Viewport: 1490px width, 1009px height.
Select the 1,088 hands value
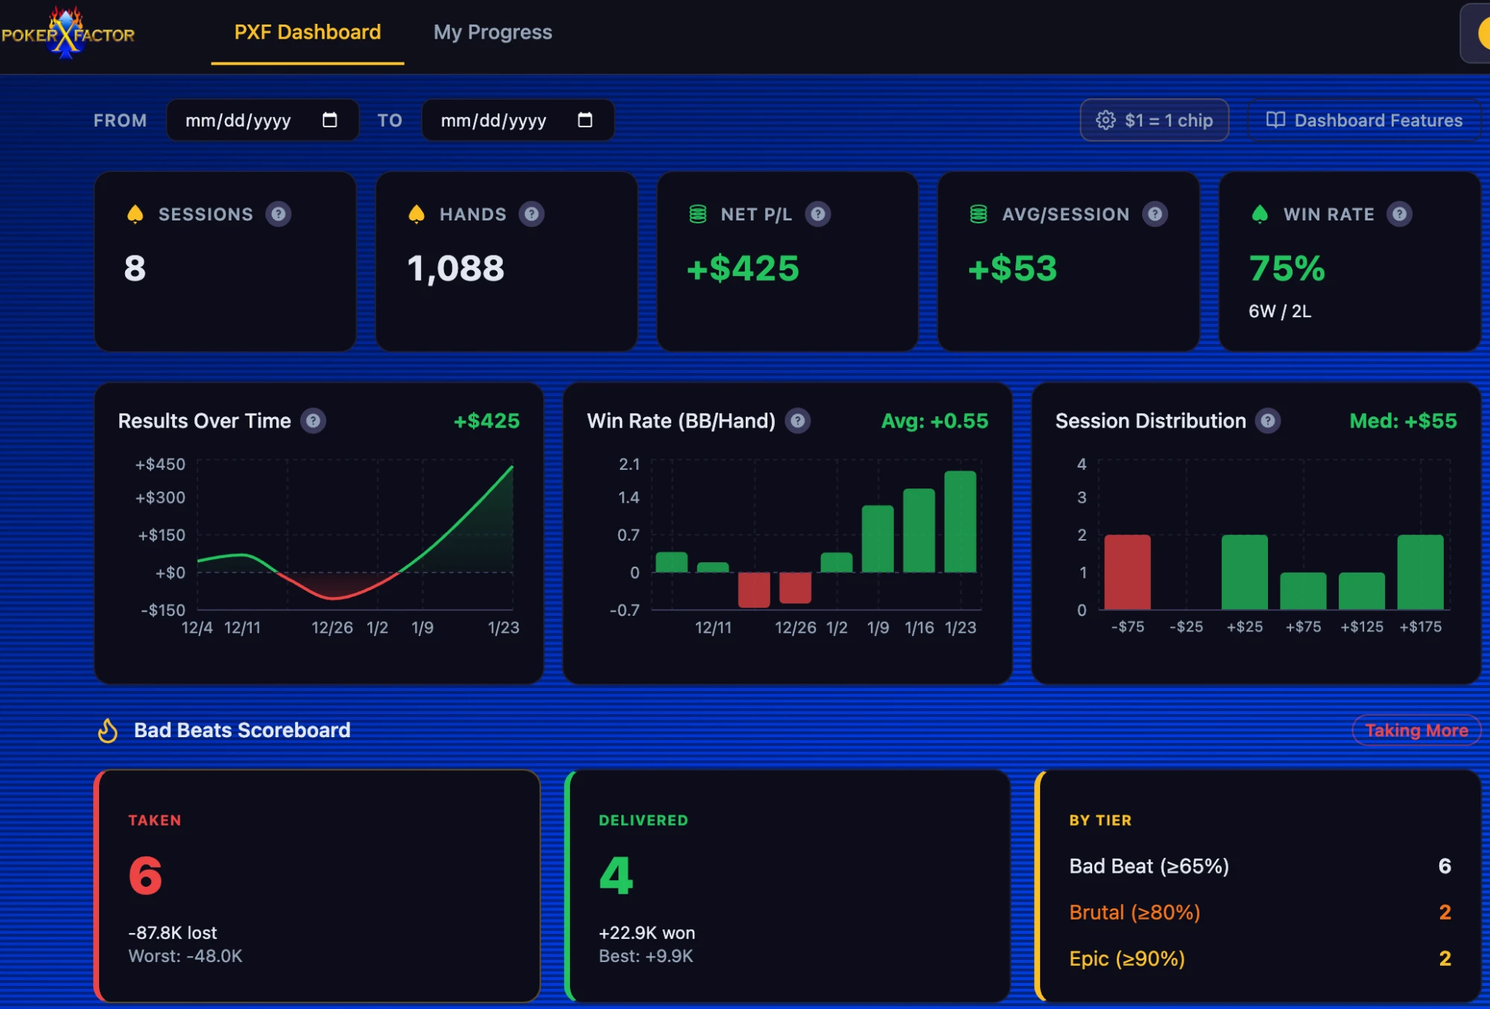[456, 268]
